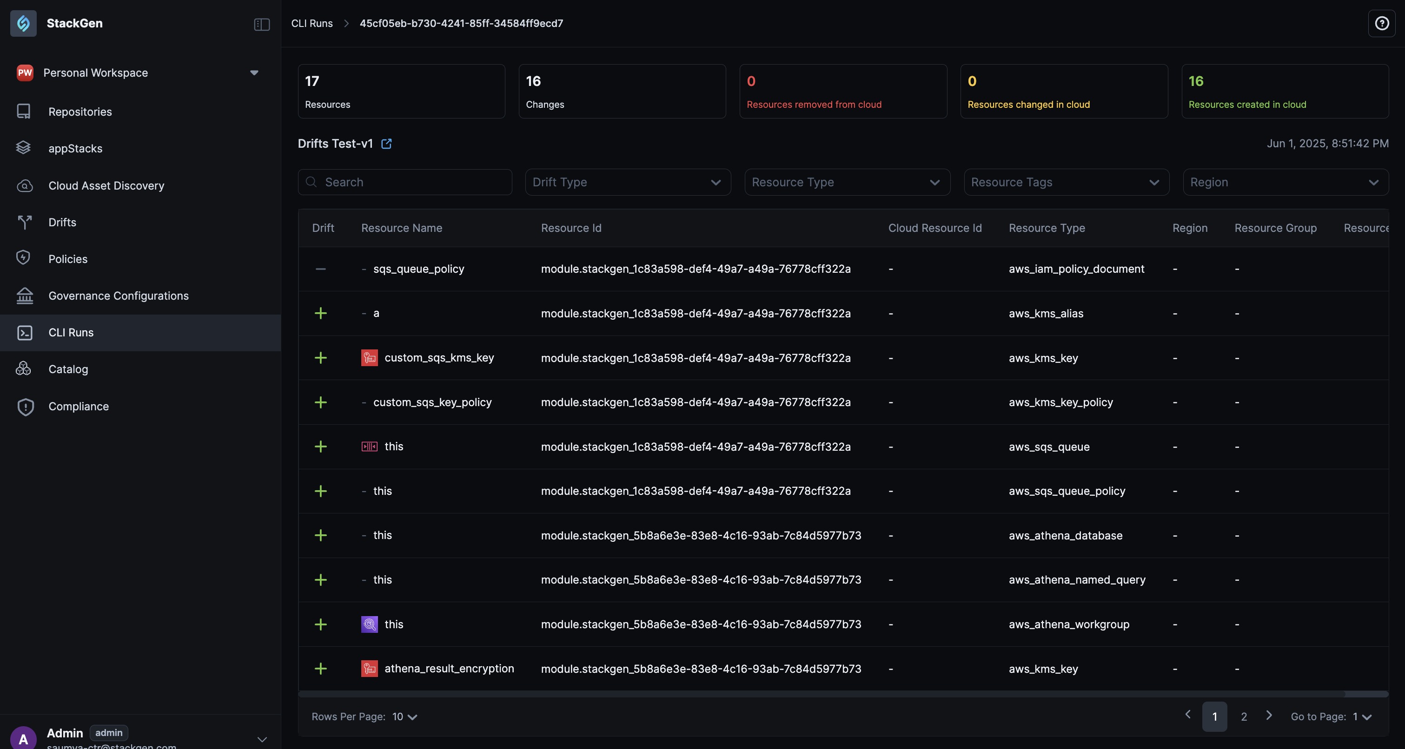Collapse the sidebar panel toggle
Screen dimensions: 1405x749
click(262, 24)
